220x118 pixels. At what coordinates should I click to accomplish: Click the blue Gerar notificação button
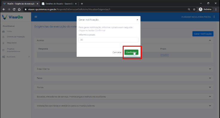coord(203,34)
